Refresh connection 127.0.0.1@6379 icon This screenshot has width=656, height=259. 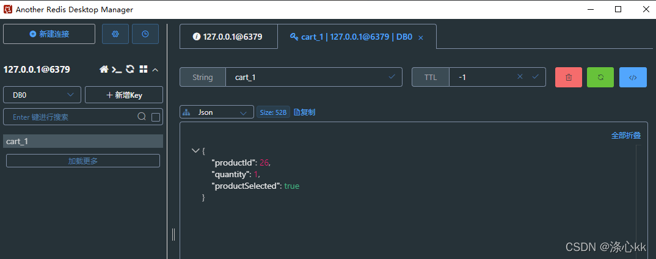(130, 70)
